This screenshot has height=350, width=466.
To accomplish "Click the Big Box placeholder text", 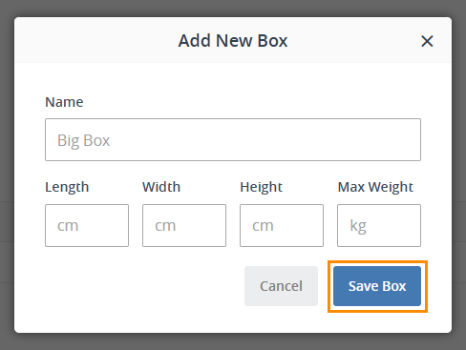I will click(x=83, y=140).
